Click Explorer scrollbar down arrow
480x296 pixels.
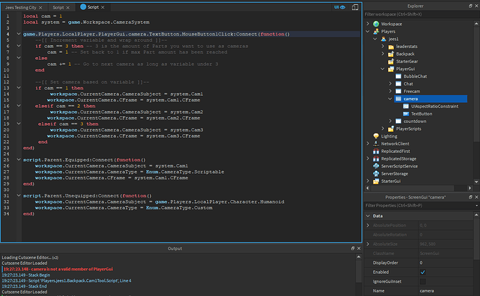pos(477,181)
